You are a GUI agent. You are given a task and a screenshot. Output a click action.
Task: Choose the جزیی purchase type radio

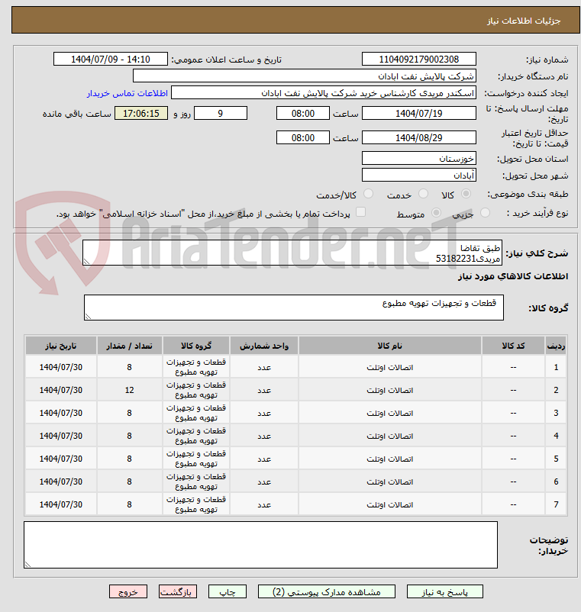coord(485,213)
